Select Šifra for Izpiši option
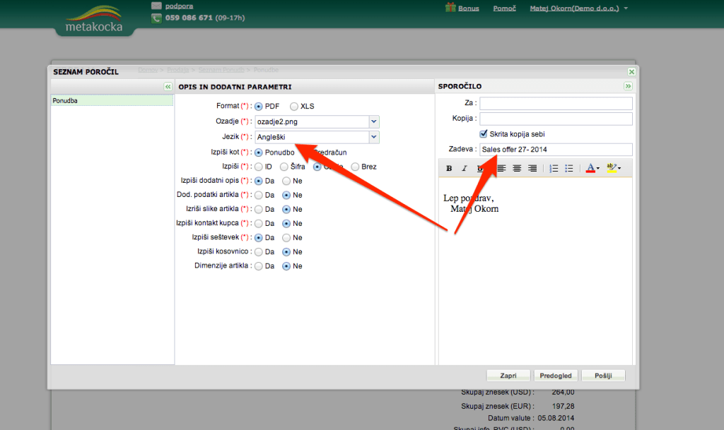This screenshot has height=430, width=724. click(284, 167)
